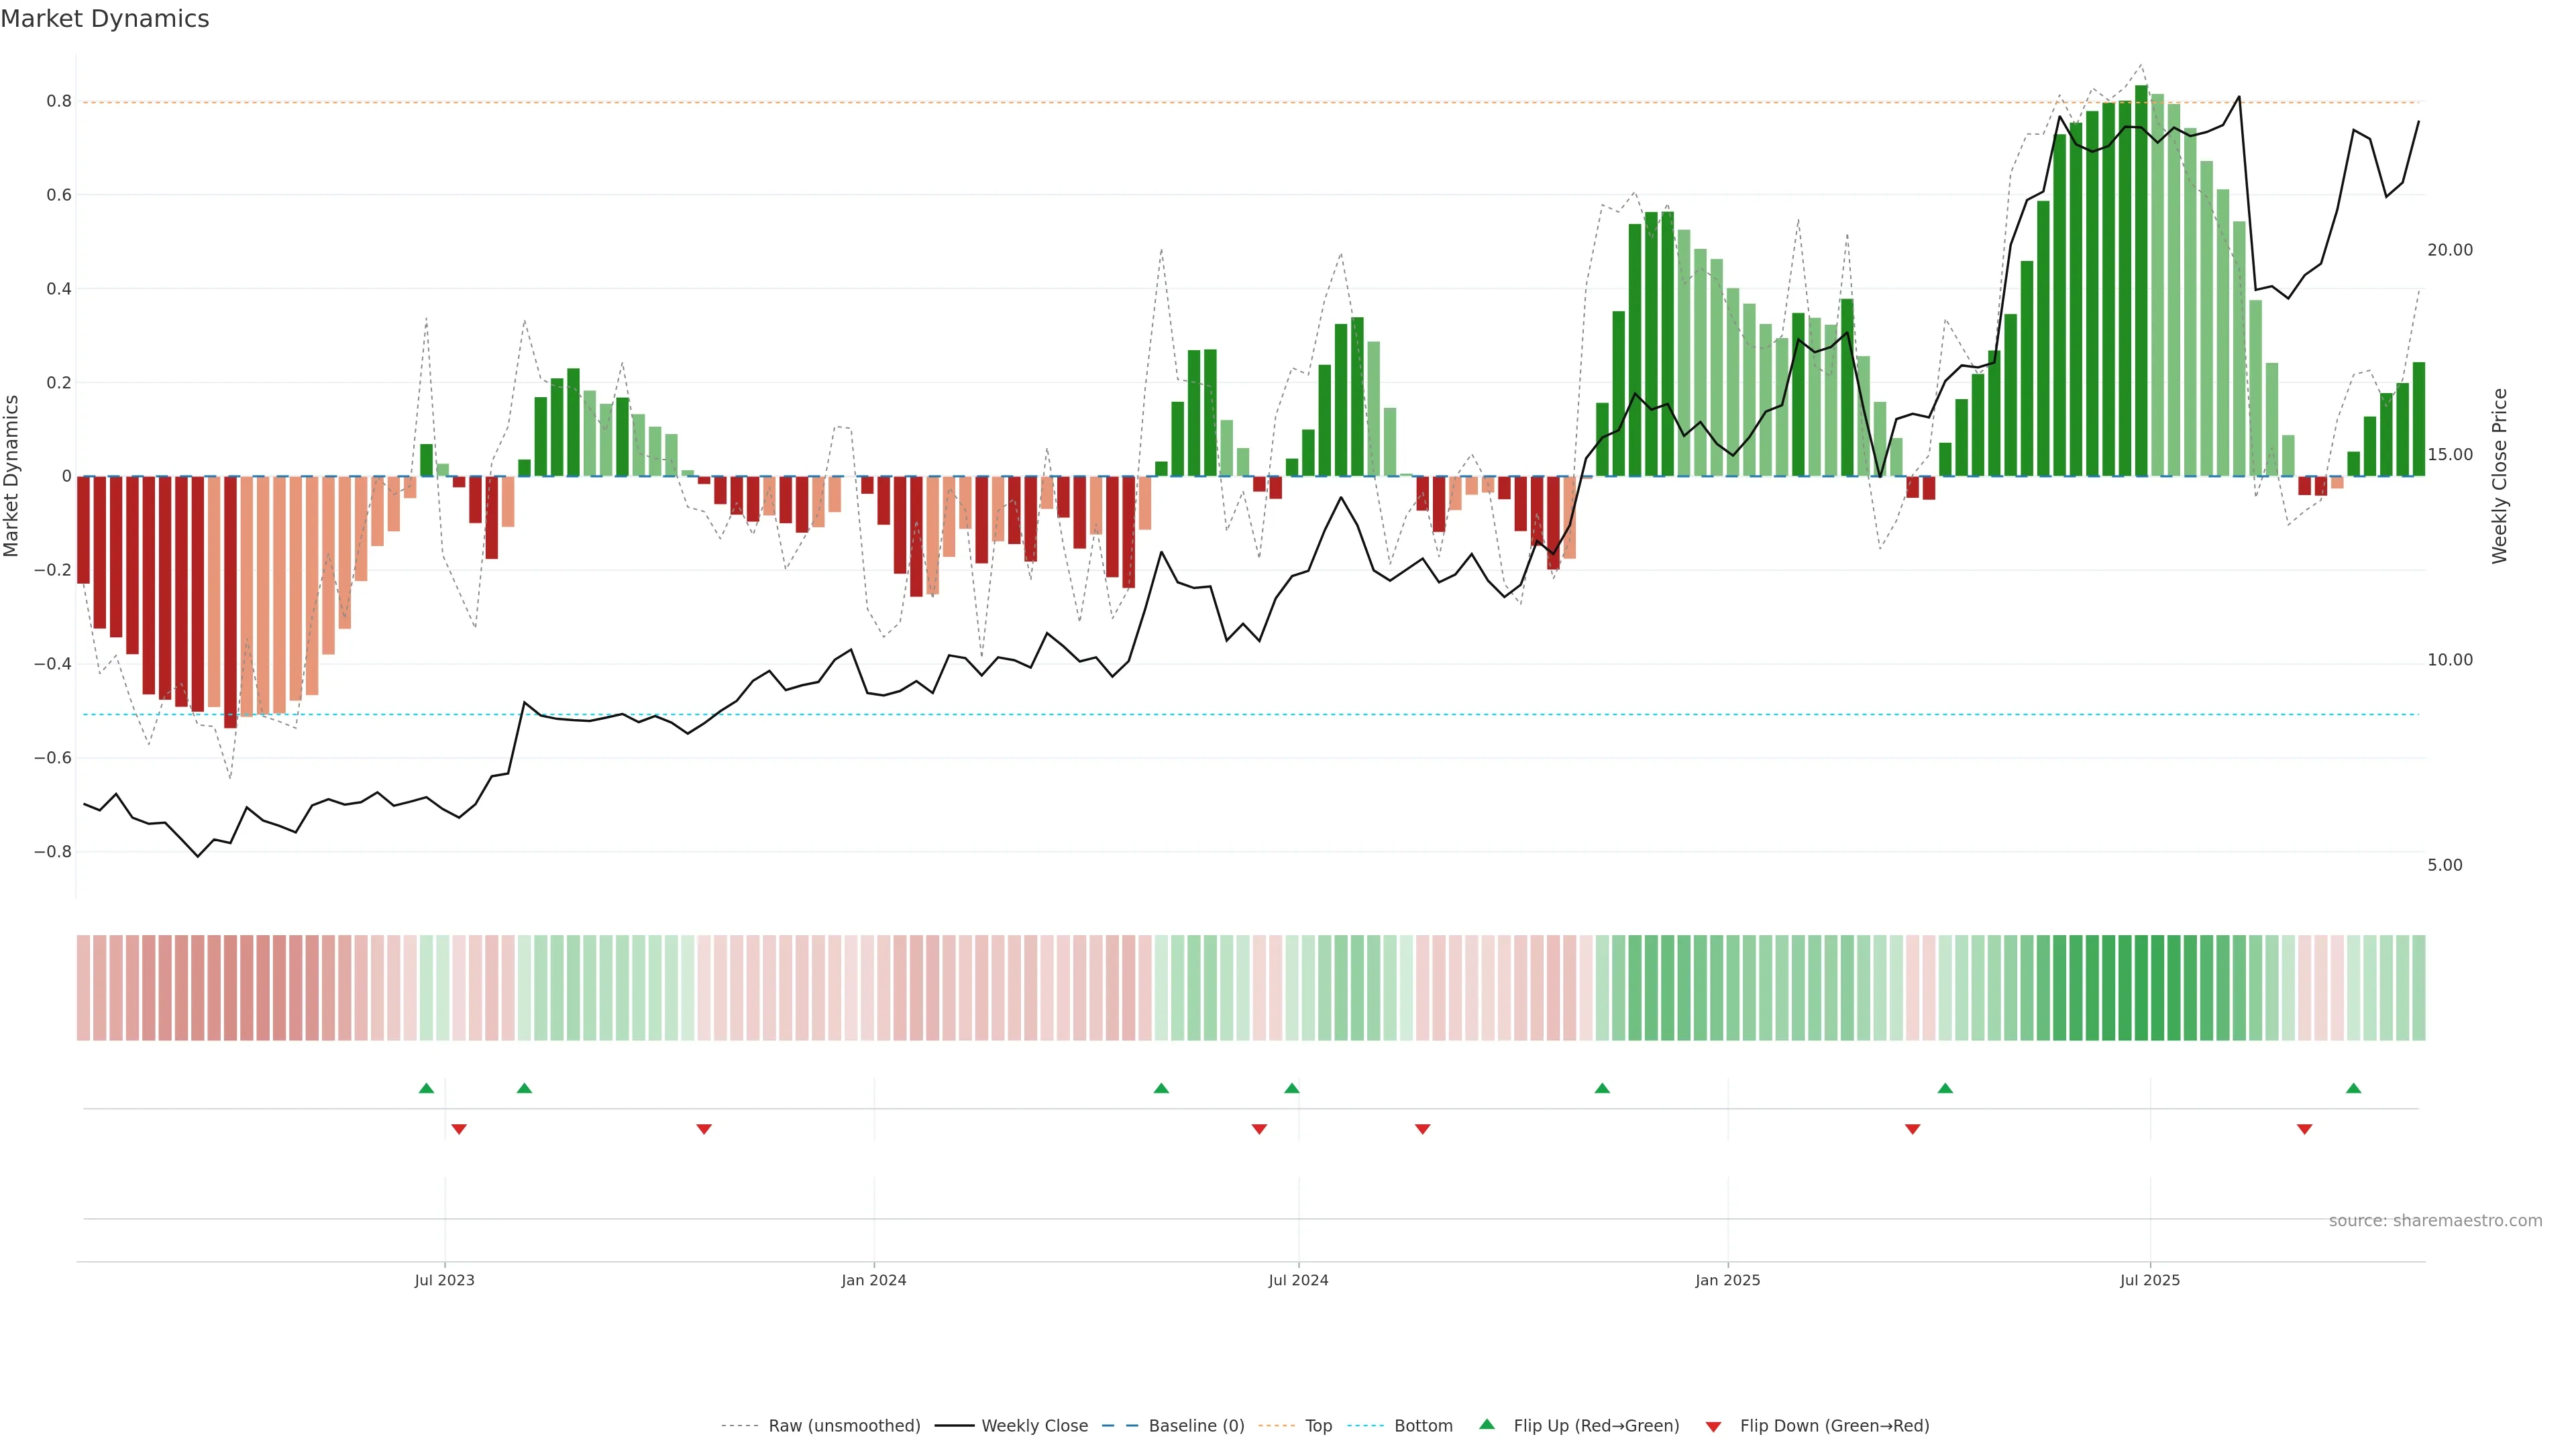Click red Flip Down marker between Jan 2025 and Jul 2025
This screenshot has height=1449, width=2576.
(1912, 1129)
